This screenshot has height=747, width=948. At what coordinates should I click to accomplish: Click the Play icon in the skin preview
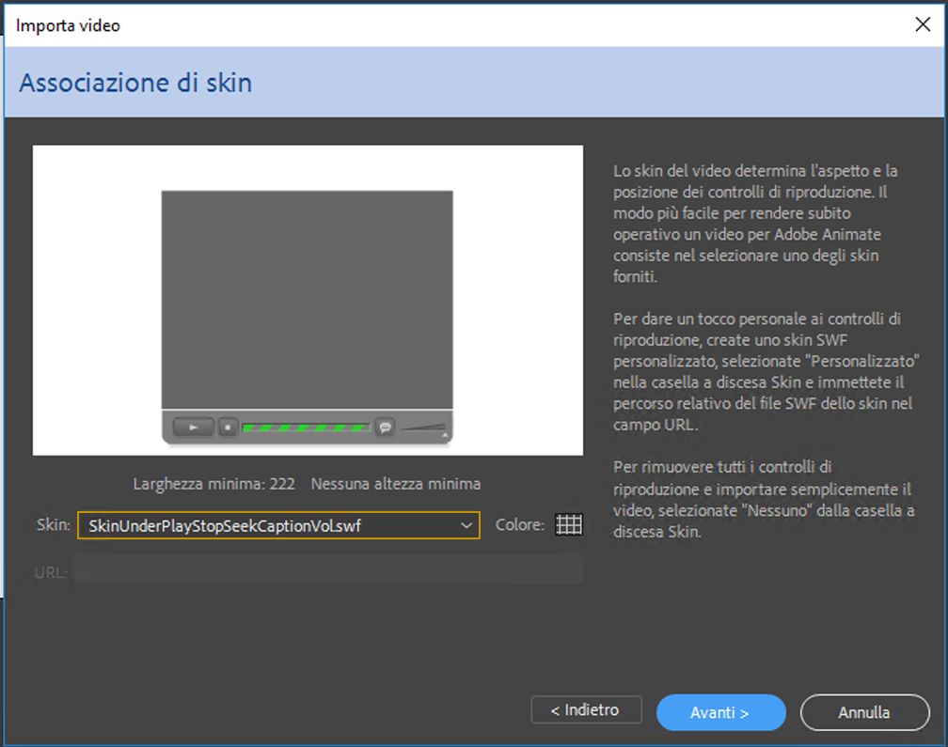193,428
